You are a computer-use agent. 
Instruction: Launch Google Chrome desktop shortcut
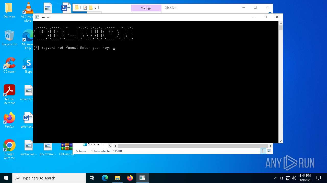9,149
